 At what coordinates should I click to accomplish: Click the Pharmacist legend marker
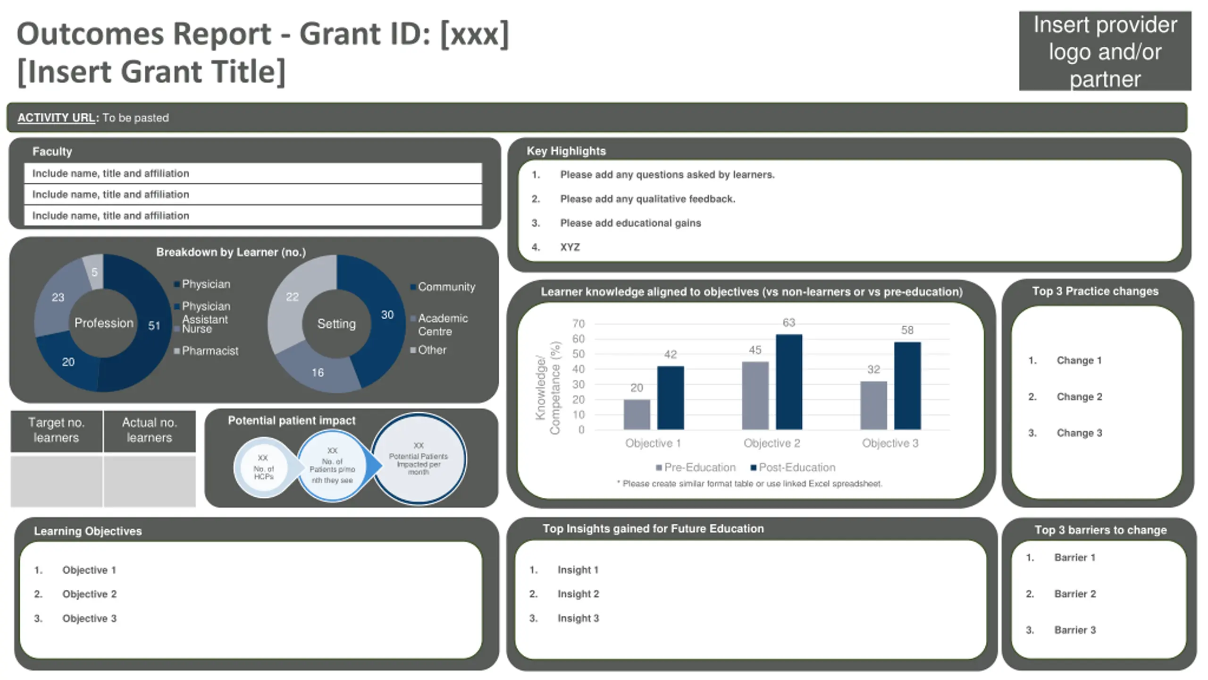click(x=177, y=351)
